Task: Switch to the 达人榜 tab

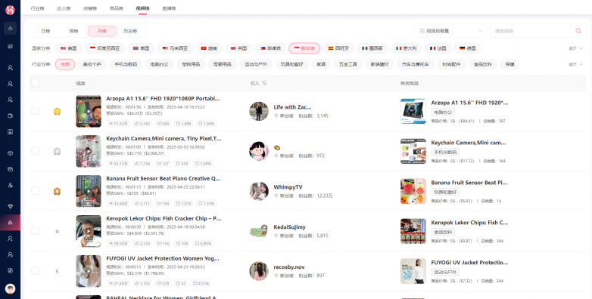Action: point(64,8)
